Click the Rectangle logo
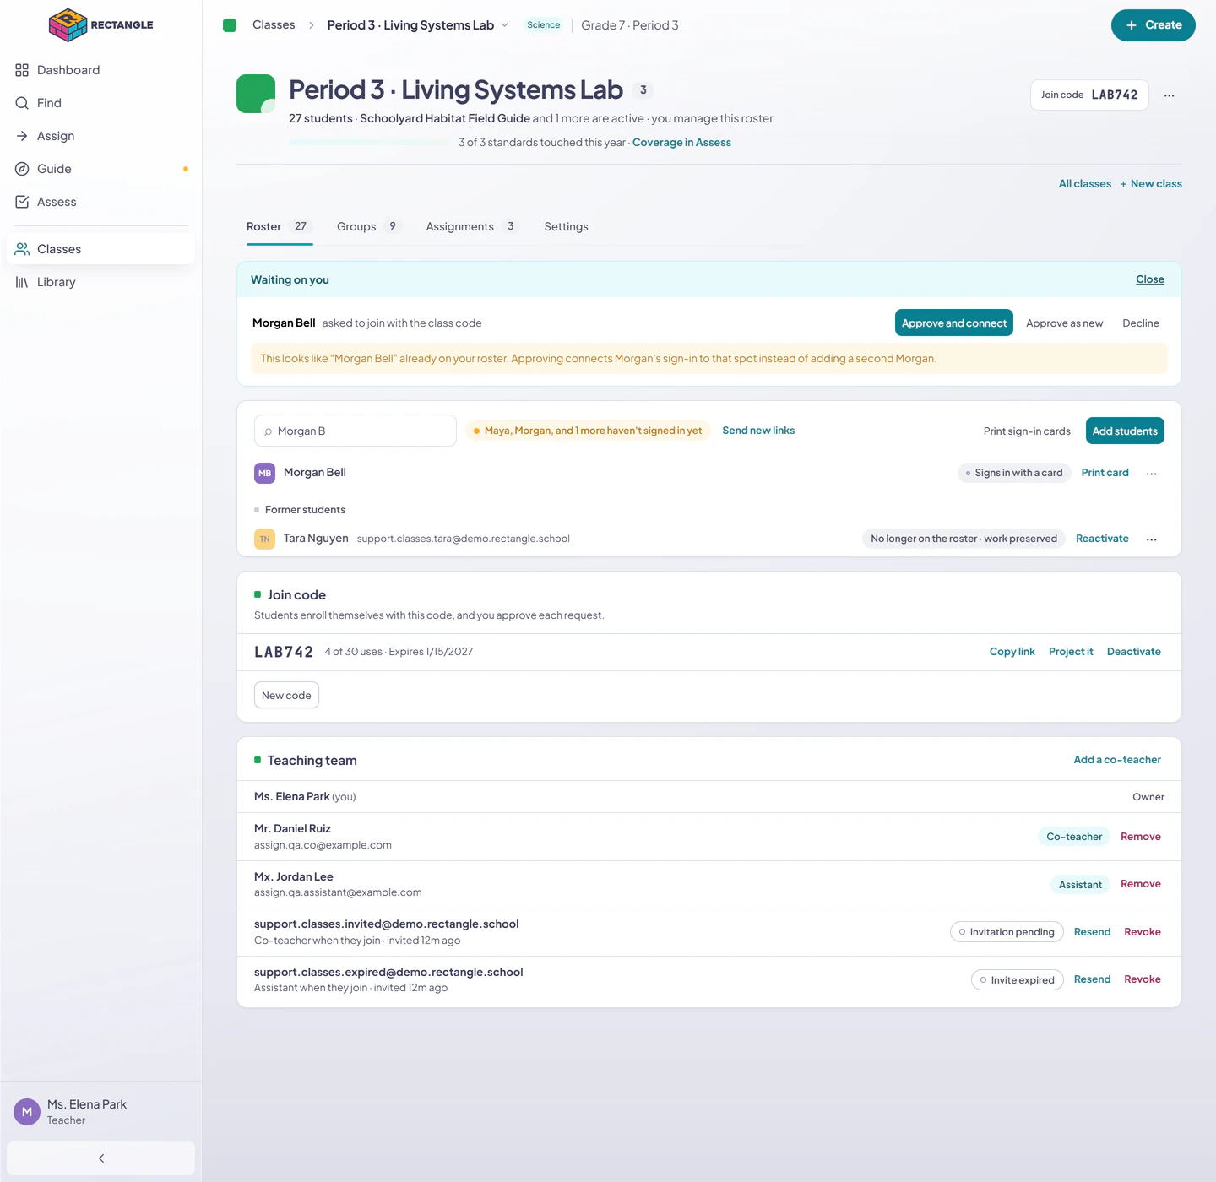Viewport: 1216px width, 1182px height. 101,24
